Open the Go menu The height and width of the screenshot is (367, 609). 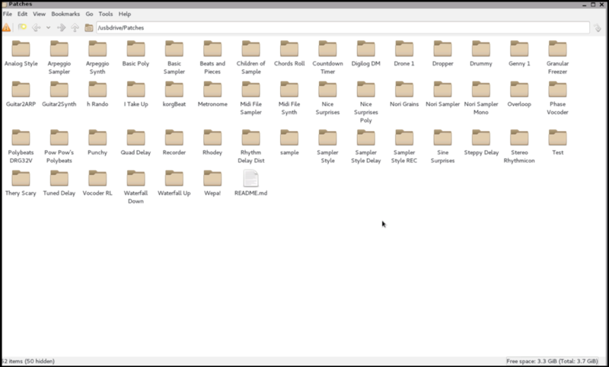pyautogui.click(x=89, y=14)
